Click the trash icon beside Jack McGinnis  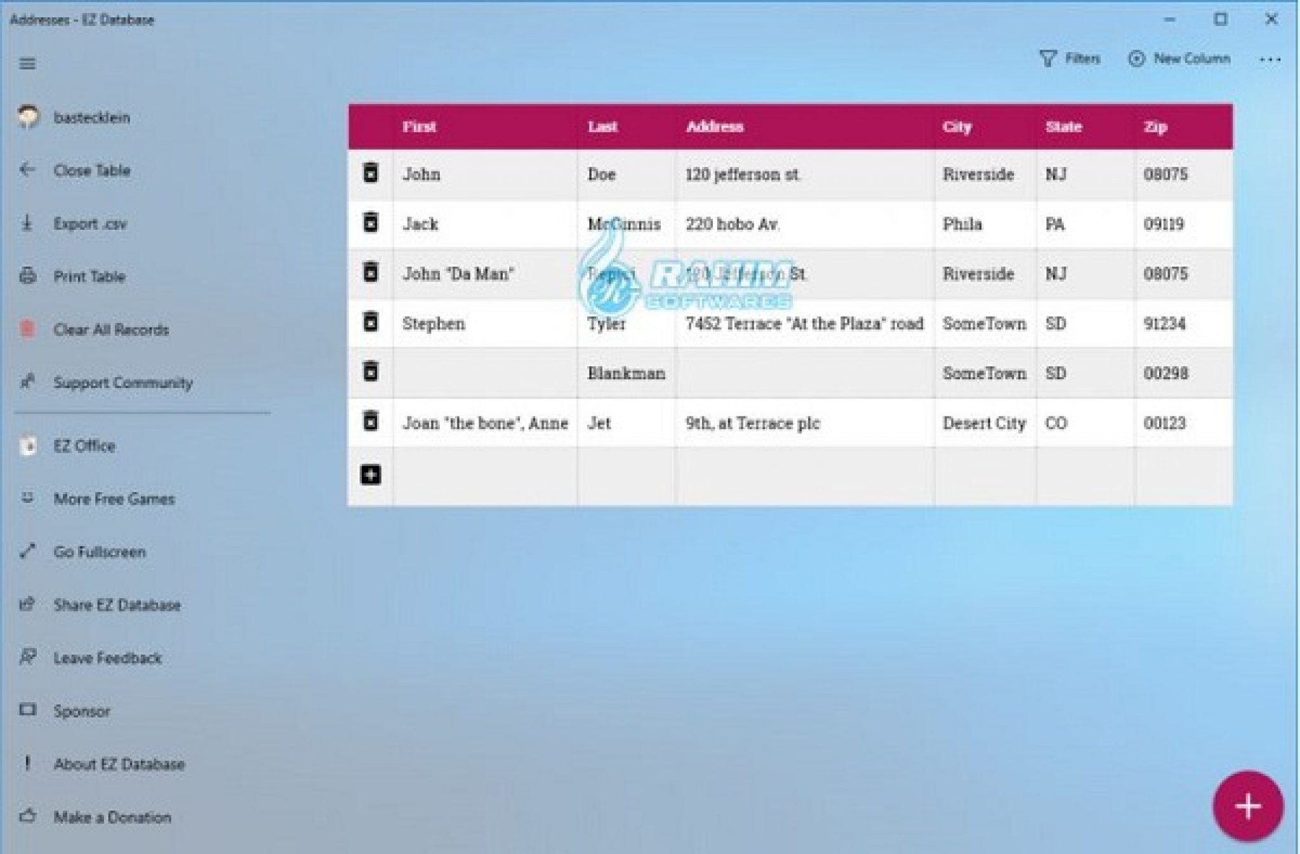coord(371,223)
